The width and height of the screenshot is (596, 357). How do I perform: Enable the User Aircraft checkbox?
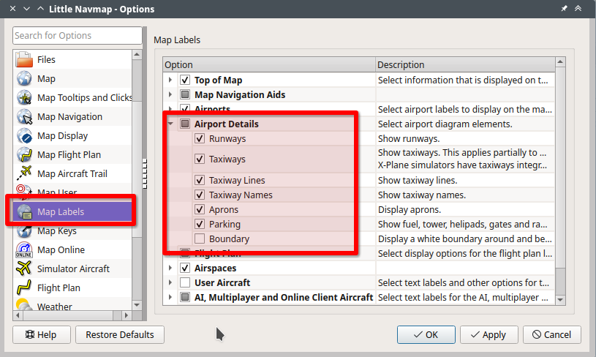tap(185, 282)
